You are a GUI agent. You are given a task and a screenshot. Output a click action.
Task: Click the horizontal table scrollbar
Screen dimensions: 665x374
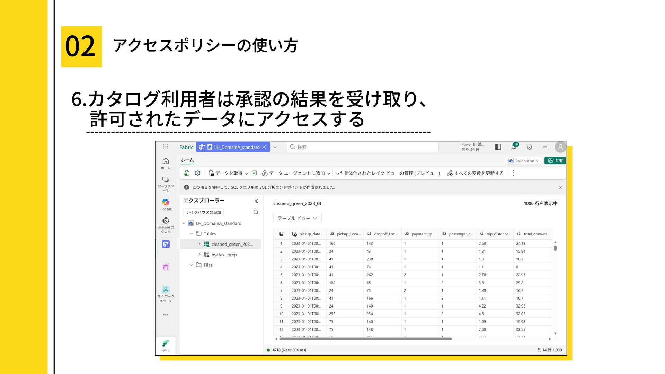365,339
